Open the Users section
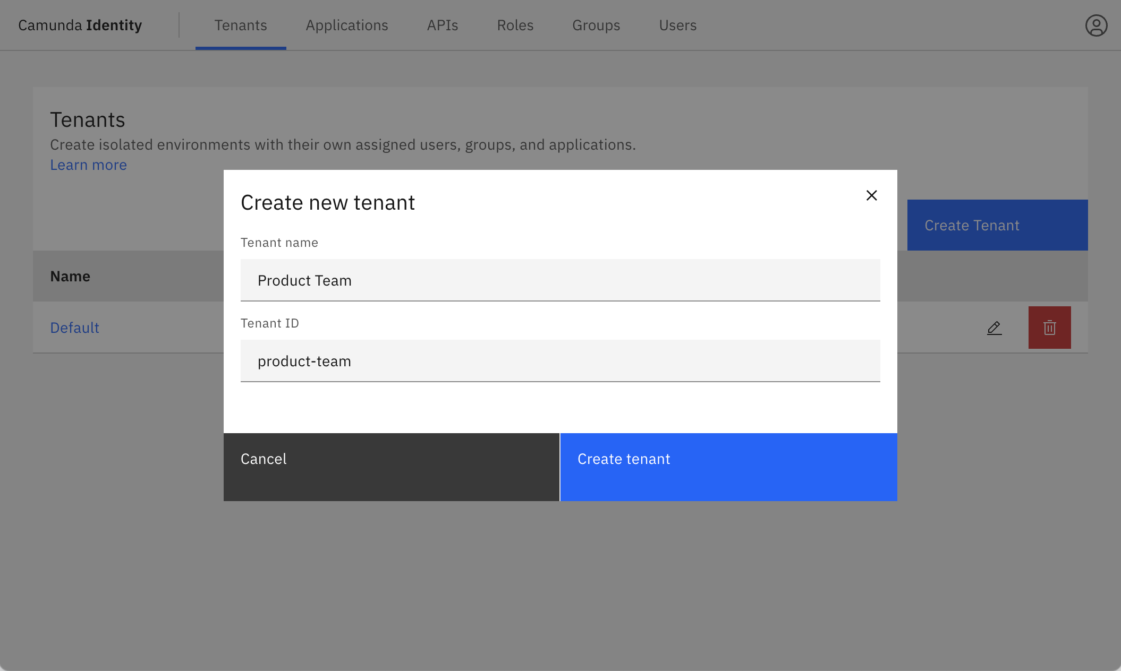This screenshot has width=1121, height=671. [x=677, y=25]
